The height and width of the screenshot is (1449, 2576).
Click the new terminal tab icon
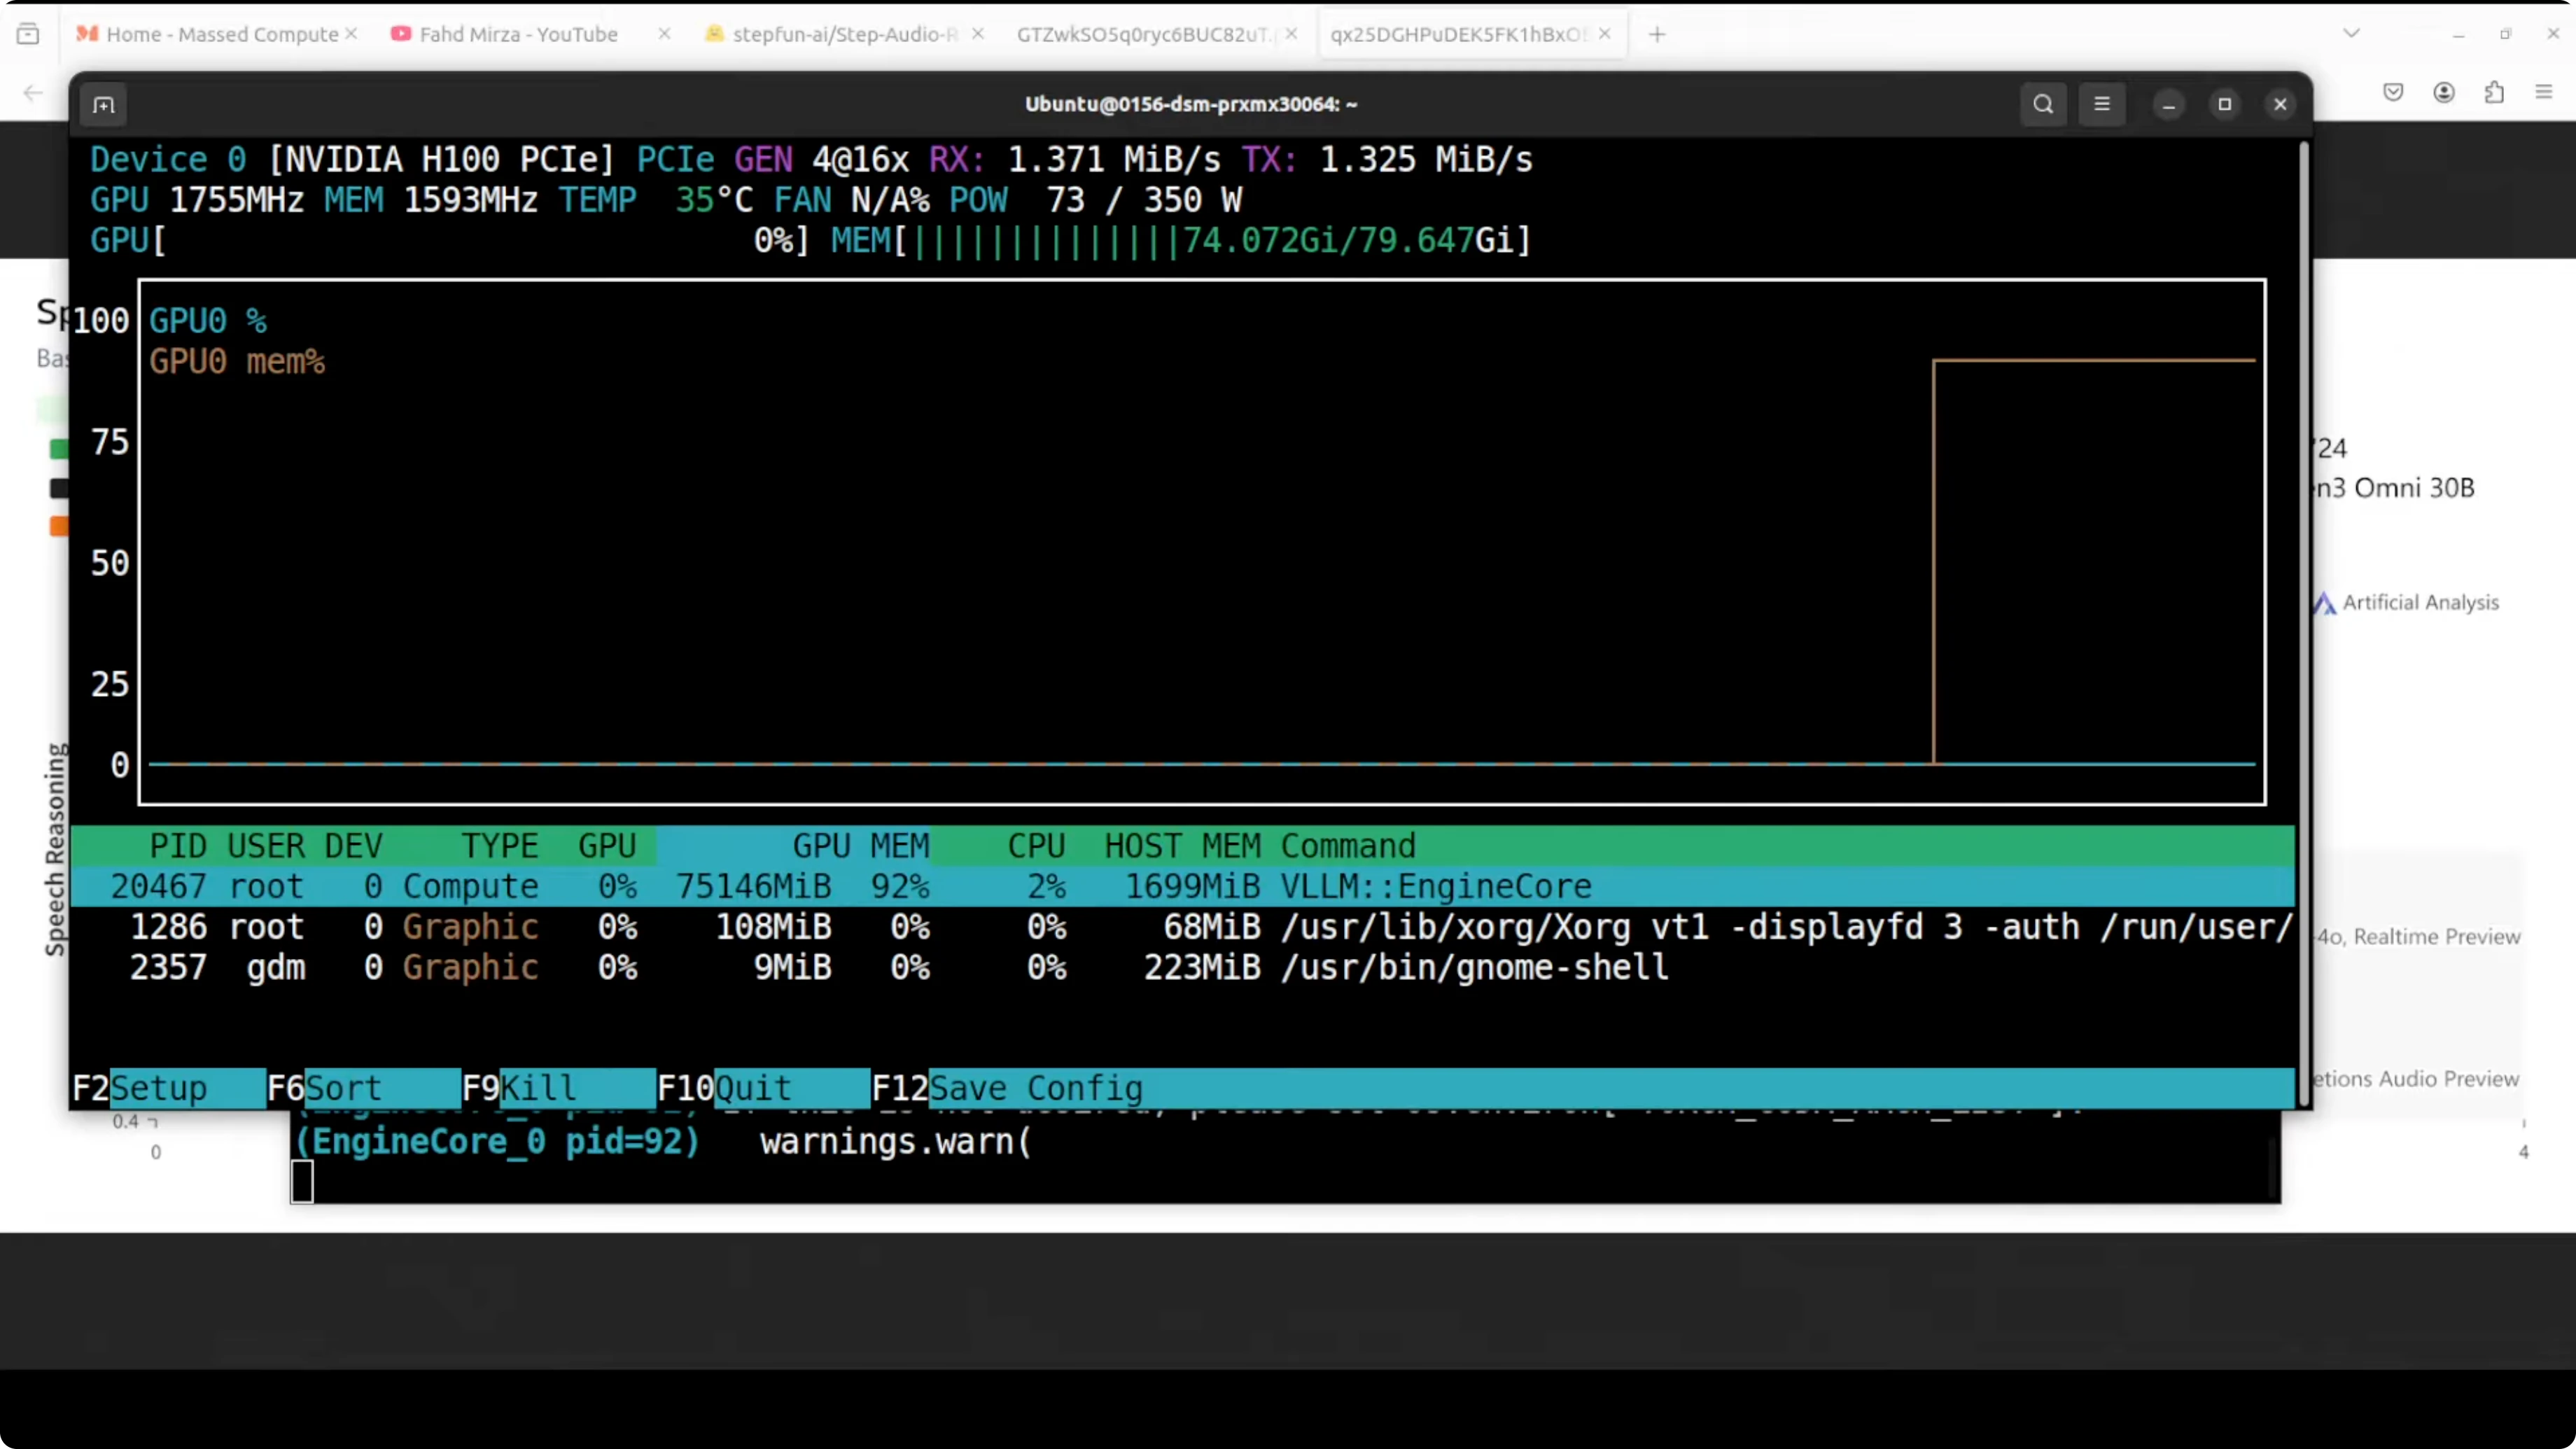pos(104,105)
